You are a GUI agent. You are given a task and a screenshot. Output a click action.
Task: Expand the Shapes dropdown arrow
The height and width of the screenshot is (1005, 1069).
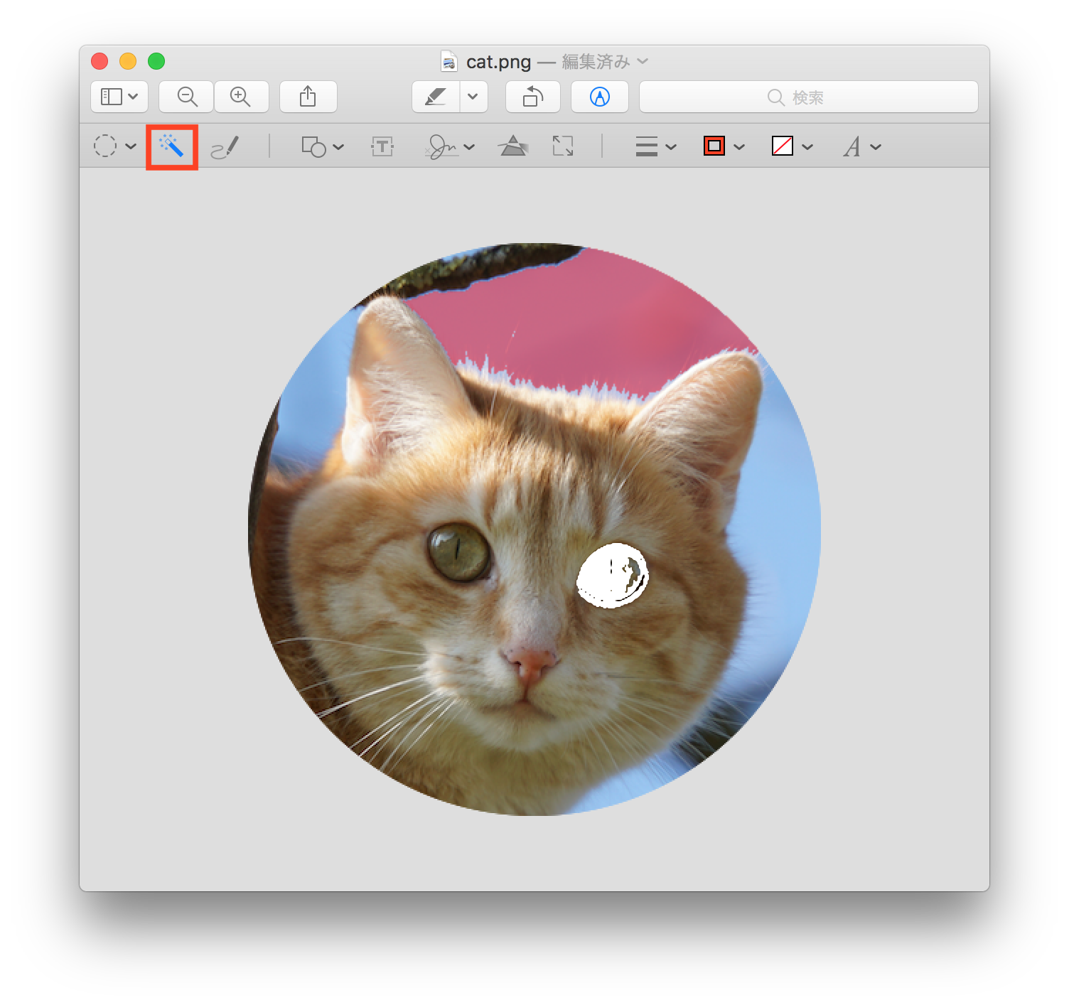[338, 147]
